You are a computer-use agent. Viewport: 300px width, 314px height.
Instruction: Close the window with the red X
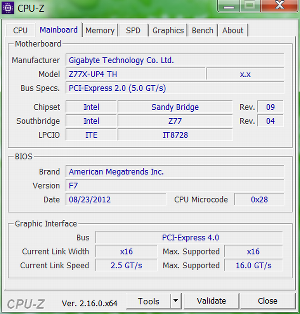click(x=279, y=5)
